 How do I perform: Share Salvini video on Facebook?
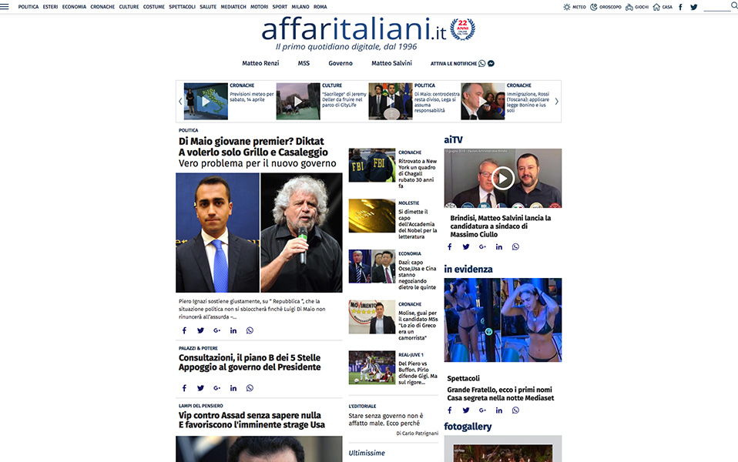pyautogui.click(x=450, y=247)
